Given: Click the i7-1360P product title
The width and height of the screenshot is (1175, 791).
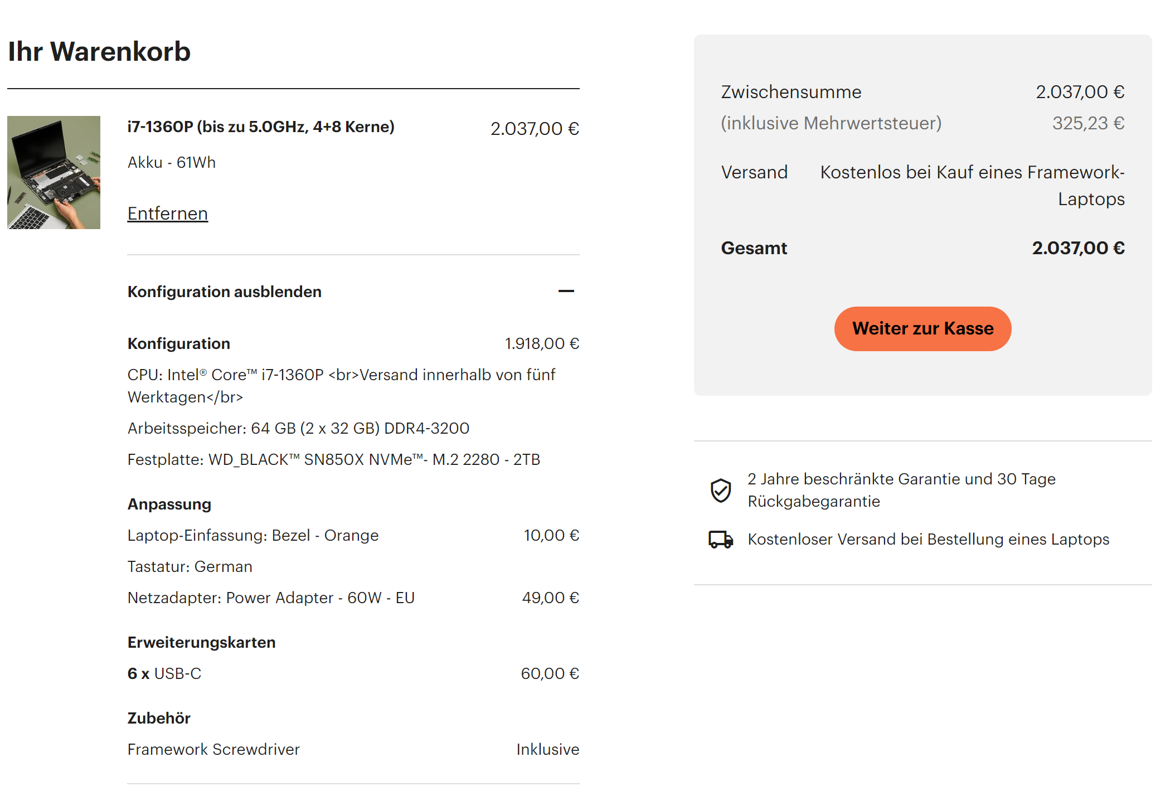Looking at the screenshot, I should tap(260, 127).
